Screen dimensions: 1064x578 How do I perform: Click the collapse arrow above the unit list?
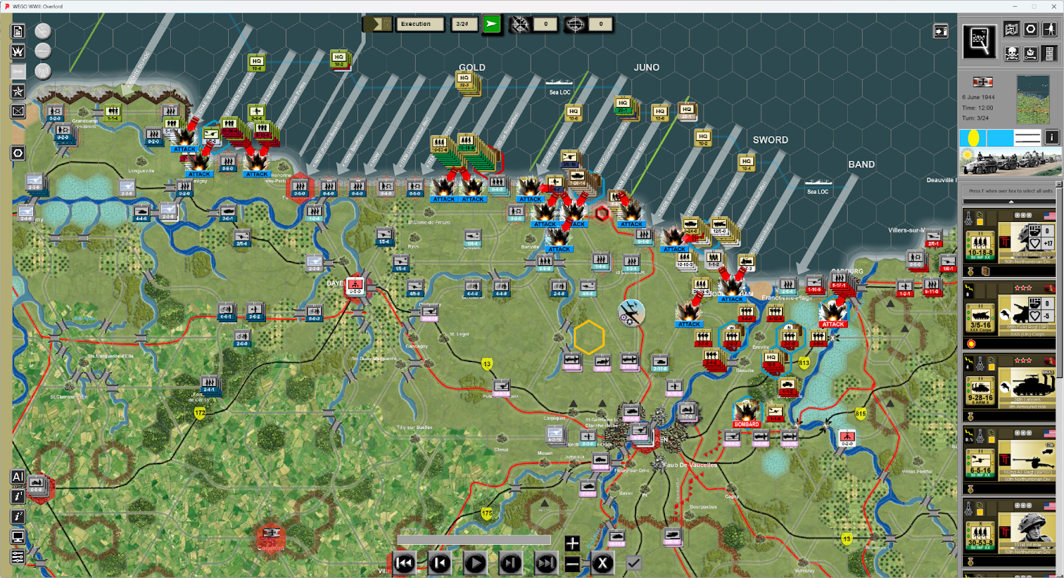pyautogui.click(x=1011, y=201)
